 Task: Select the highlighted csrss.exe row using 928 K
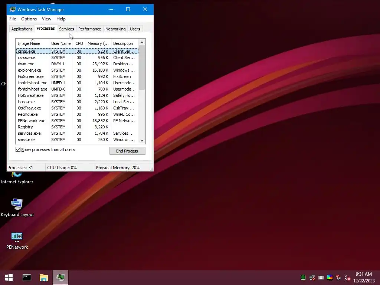tap(77, 51)
